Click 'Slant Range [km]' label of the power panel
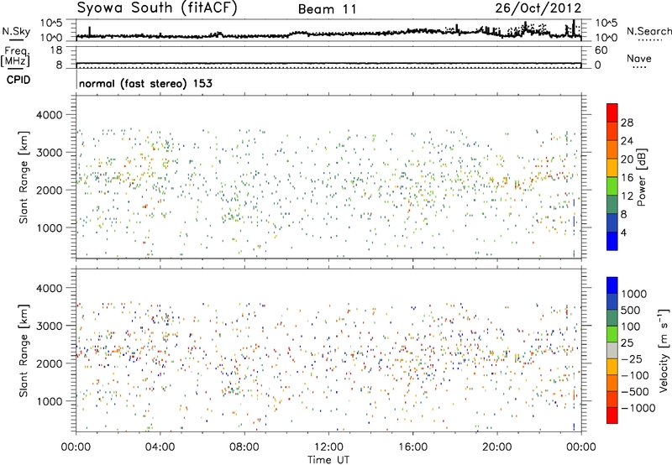The height and width of the screenshot is (465, 672). 24,177
